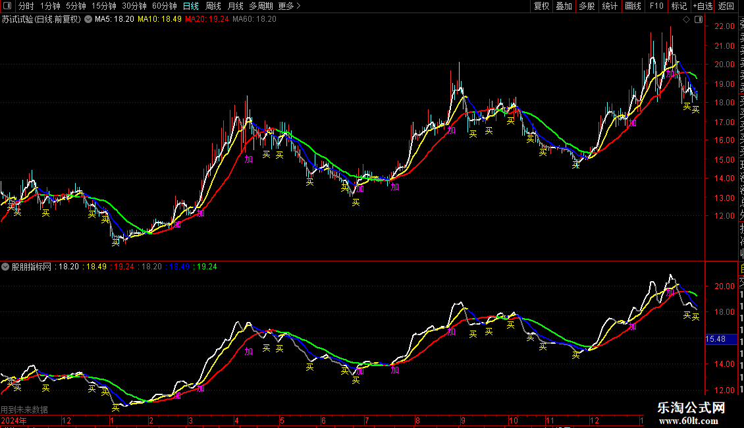Click the 16.00 price axis label
744x428 pixels.
click(724, 140)
